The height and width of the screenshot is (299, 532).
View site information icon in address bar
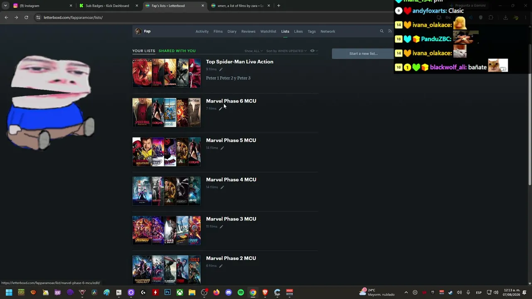[x=38, y=17]
